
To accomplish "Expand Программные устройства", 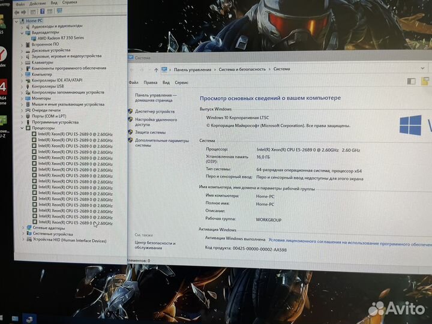I will tap(22, 122).
